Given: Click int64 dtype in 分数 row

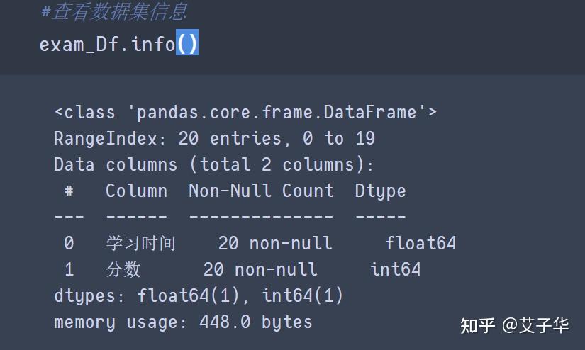Looking at the screenshot, I should point(395,269).
